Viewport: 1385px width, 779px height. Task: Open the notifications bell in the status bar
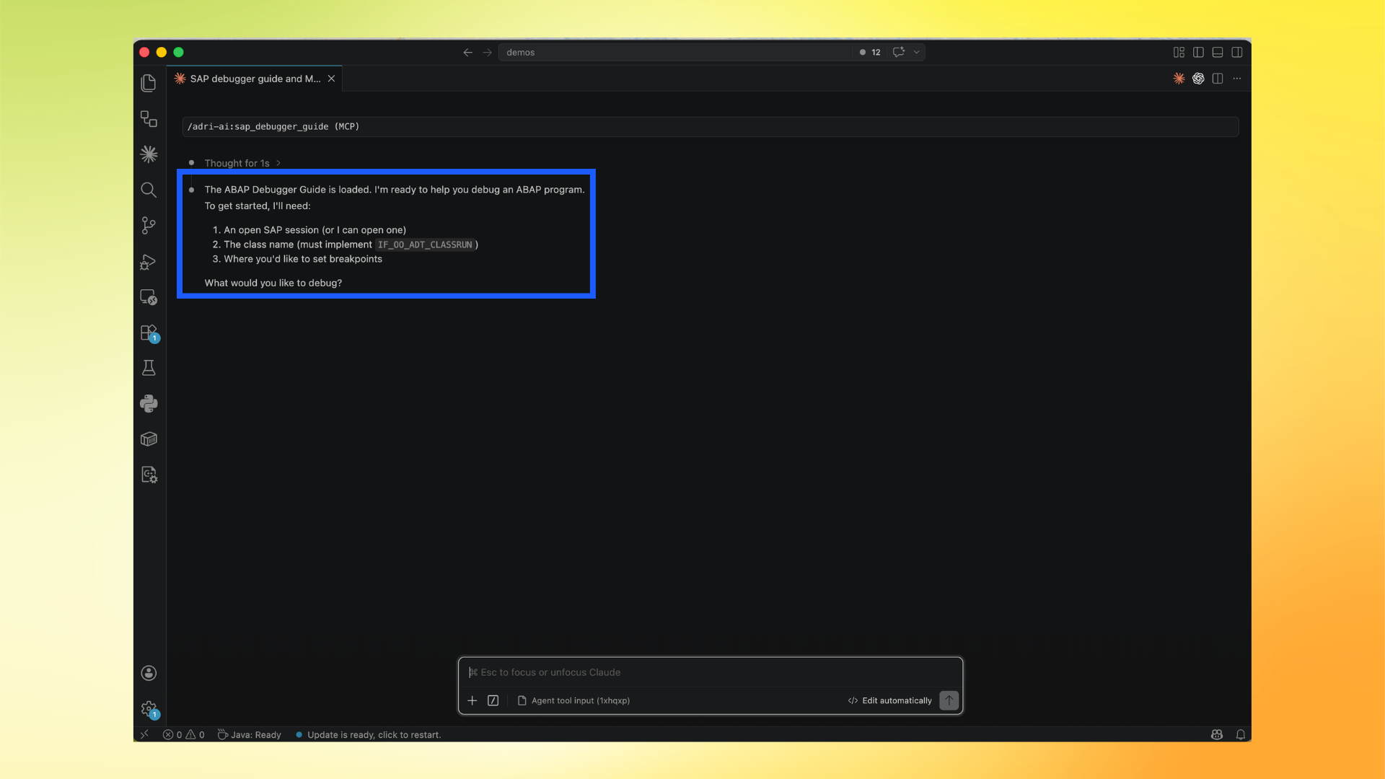tap(1240, 734)
